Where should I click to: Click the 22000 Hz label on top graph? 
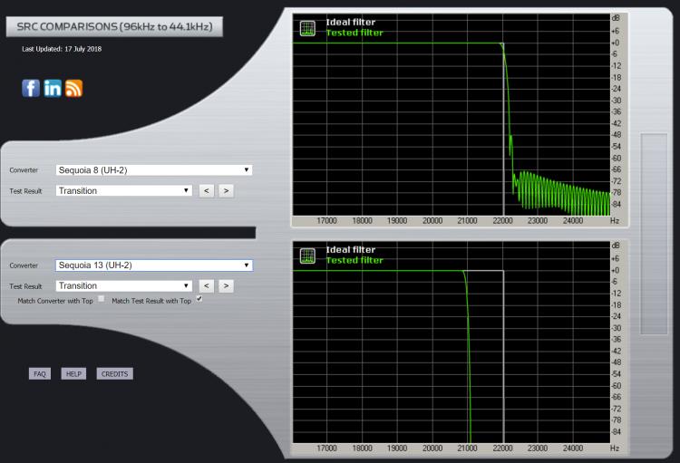pyautogui.click(x=502, y=221)
